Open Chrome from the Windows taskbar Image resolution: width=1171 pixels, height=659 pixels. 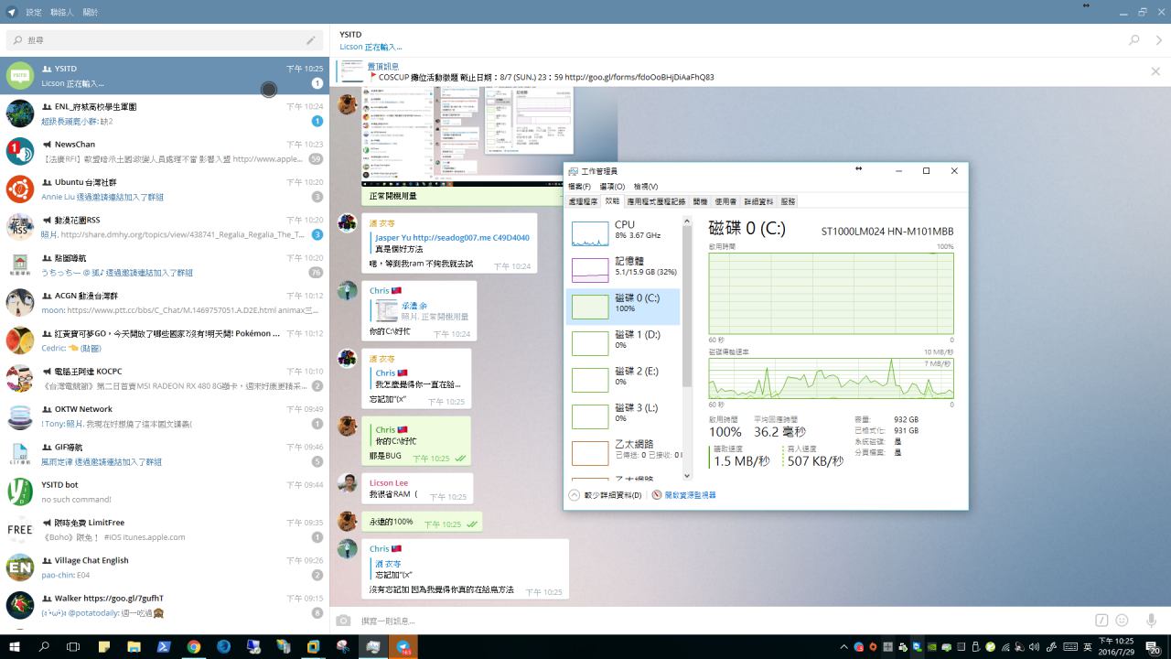point(194,646)
